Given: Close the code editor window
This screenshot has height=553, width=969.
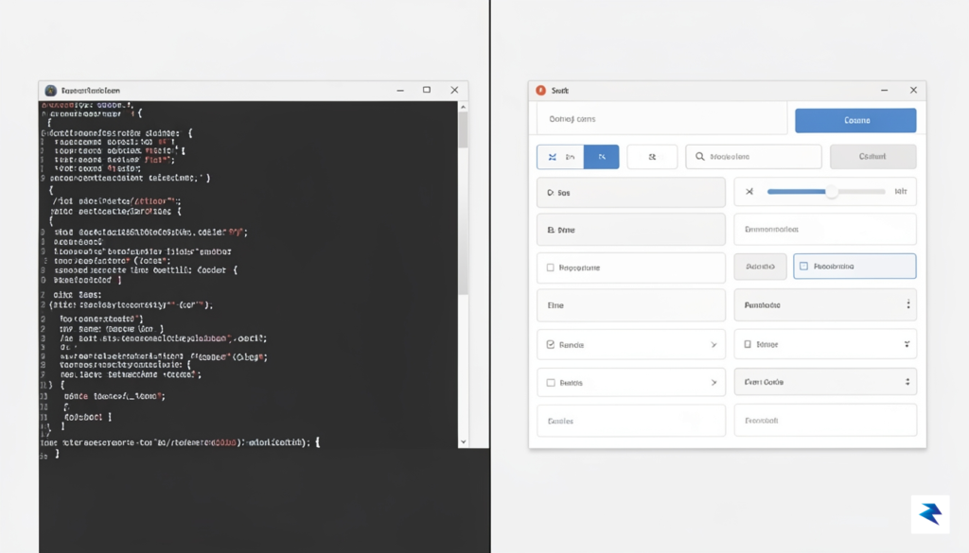Looking at the screenshot, I should tap(454, 90).
